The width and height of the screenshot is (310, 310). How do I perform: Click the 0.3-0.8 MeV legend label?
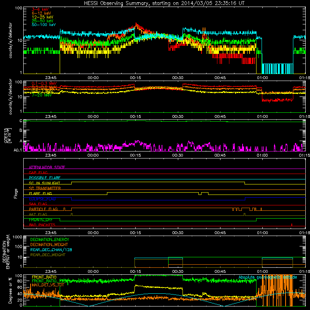[x=44, y=87]
